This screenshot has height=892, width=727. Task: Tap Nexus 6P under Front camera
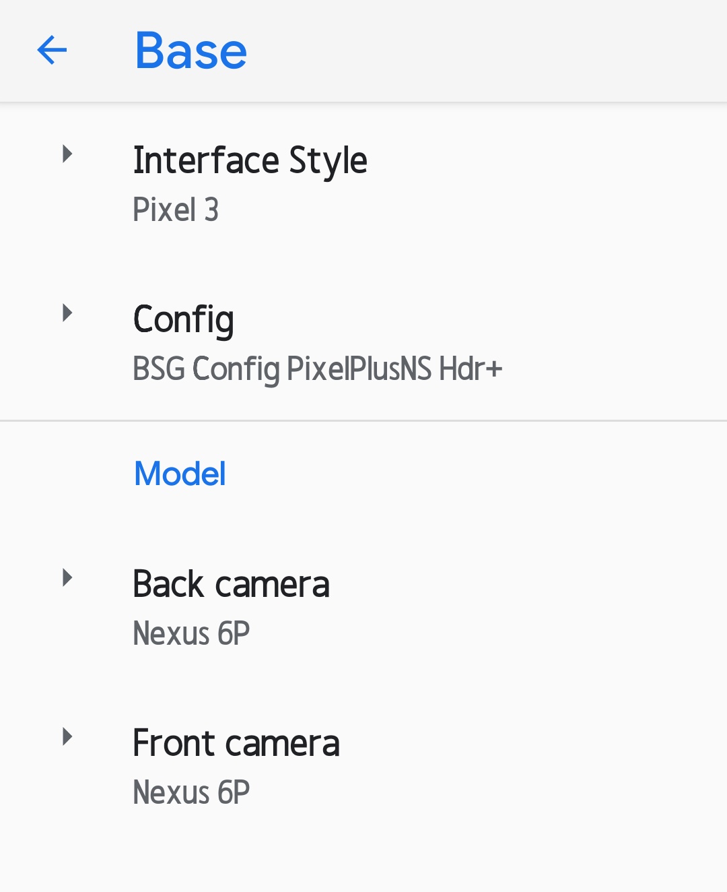click(191, 792)
